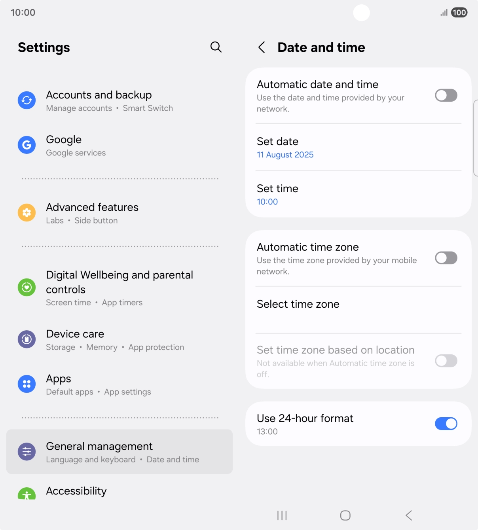Open Set date showing 11 August 2025
Screen dimensions: 478x530
click(358, 148)
